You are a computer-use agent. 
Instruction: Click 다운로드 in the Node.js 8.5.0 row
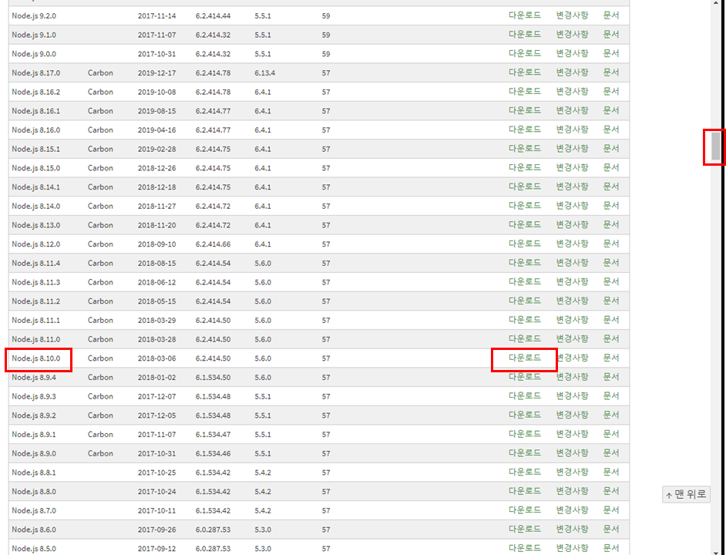click(525, 547)
